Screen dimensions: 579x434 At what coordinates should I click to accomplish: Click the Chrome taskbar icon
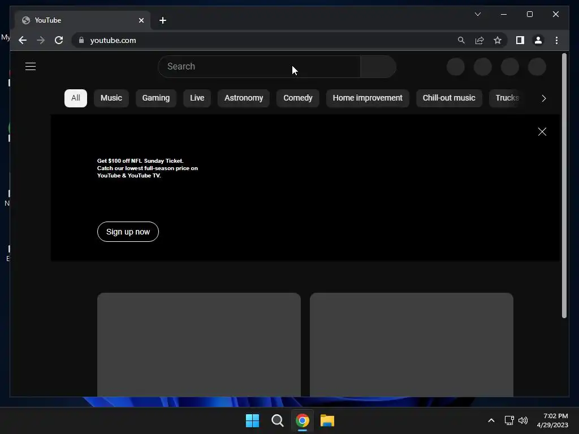point(303,420)
